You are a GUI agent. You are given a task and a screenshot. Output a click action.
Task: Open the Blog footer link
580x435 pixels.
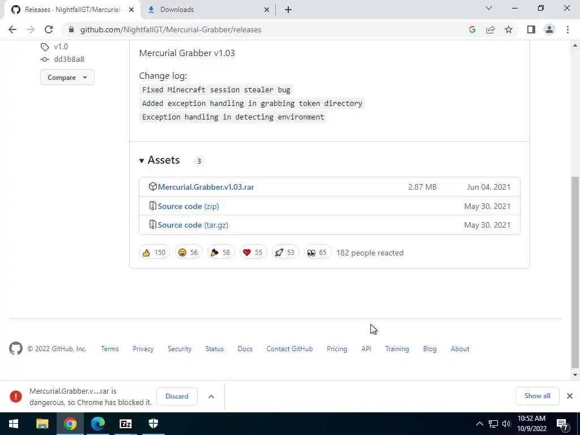click(430, 349)
